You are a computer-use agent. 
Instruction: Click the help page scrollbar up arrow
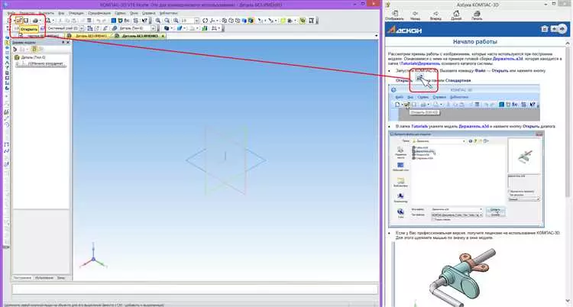coord(568,43)
